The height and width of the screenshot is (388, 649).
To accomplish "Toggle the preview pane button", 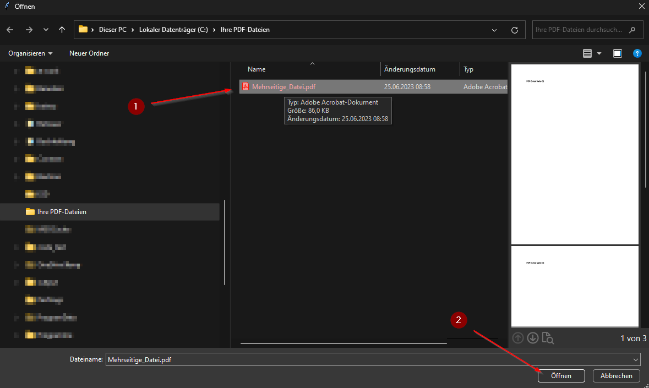I will pos(618,53).
